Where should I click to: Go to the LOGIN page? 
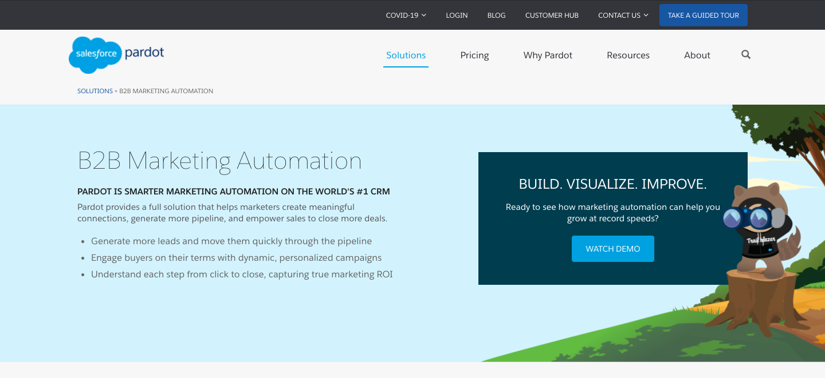457,15
